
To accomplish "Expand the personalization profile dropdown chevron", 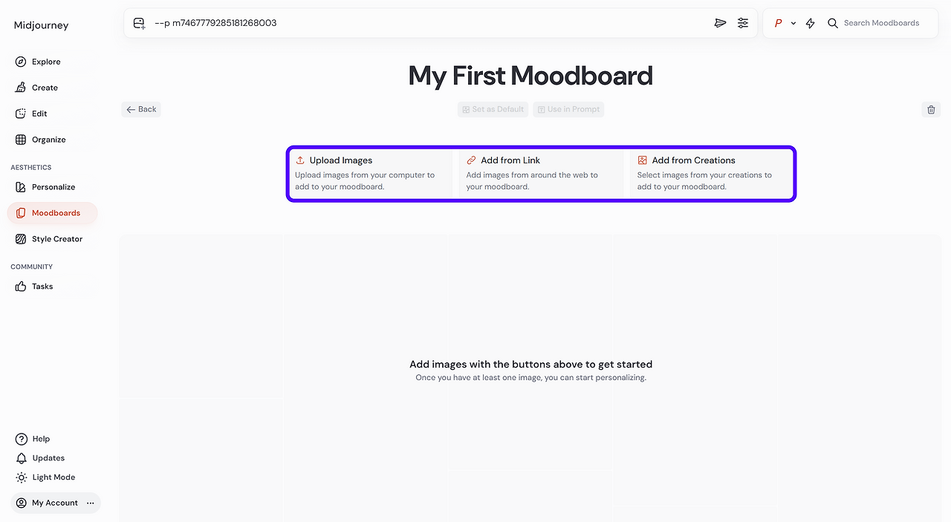I will [793, 23].
